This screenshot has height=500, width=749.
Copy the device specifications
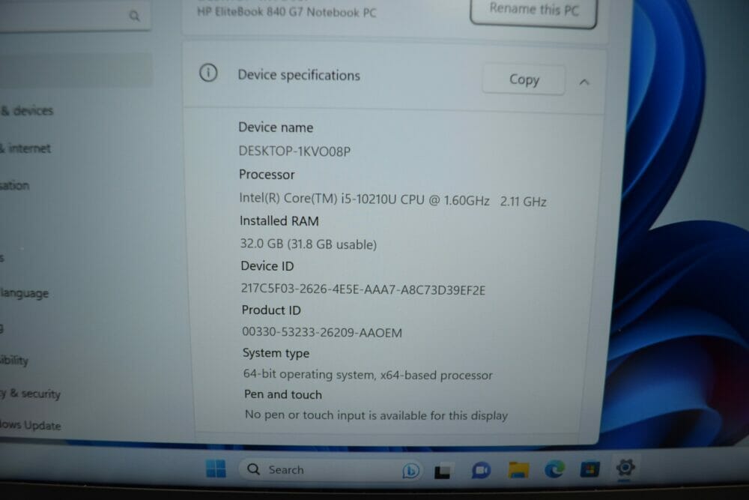pyautogui.click(x=524, y=79)
